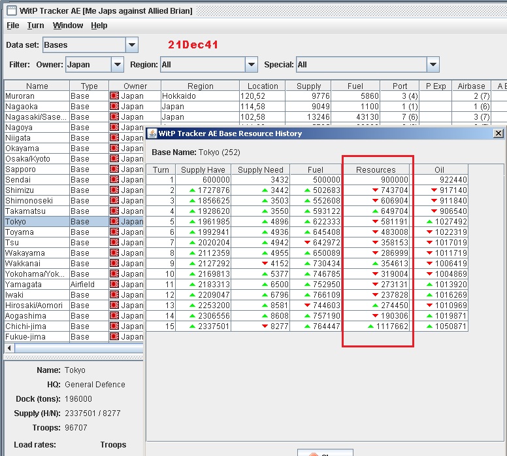507x456 pixels.
Task: Click Oil value 1050871 in turn 15
Action: pyautogui.click(x=451, y=326)
